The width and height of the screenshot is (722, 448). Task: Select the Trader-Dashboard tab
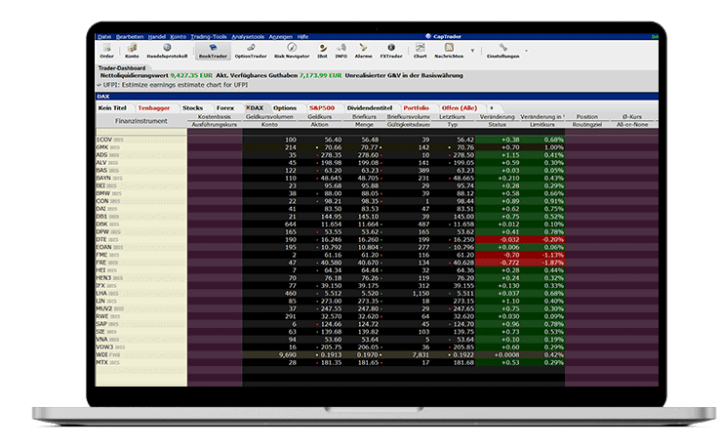point(122,67)
